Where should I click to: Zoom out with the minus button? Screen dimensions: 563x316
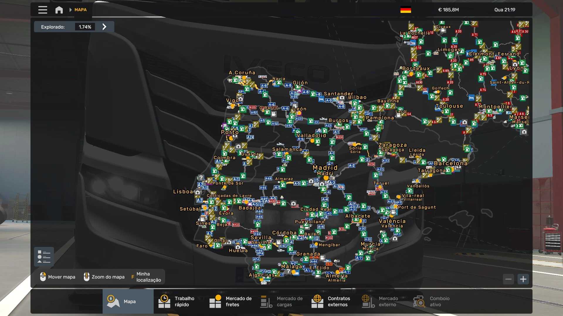pyautogui.click(x=508, y=279)
